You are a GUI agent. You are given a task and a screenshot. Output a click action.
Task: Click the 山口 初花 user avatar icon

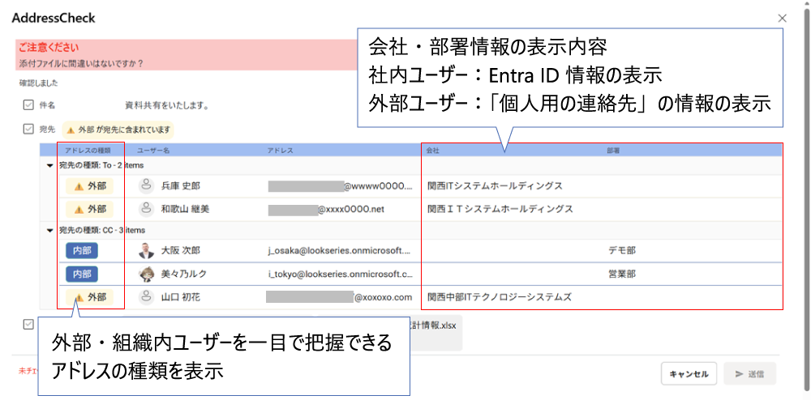point(147,297)
